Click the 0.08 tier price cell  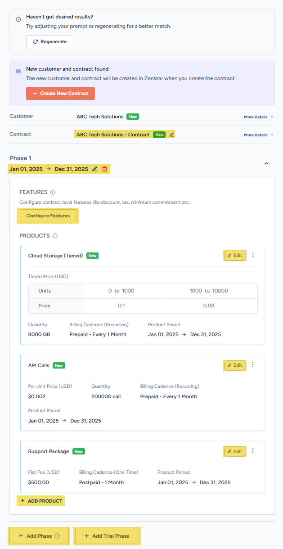pos(209,306)
